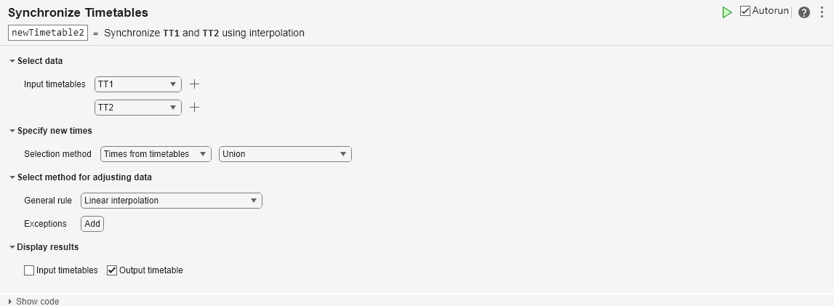Enable Input timetables display
The height and width of the screenshot is (306, 834).
pyautogui.click(x=30, y=270)
